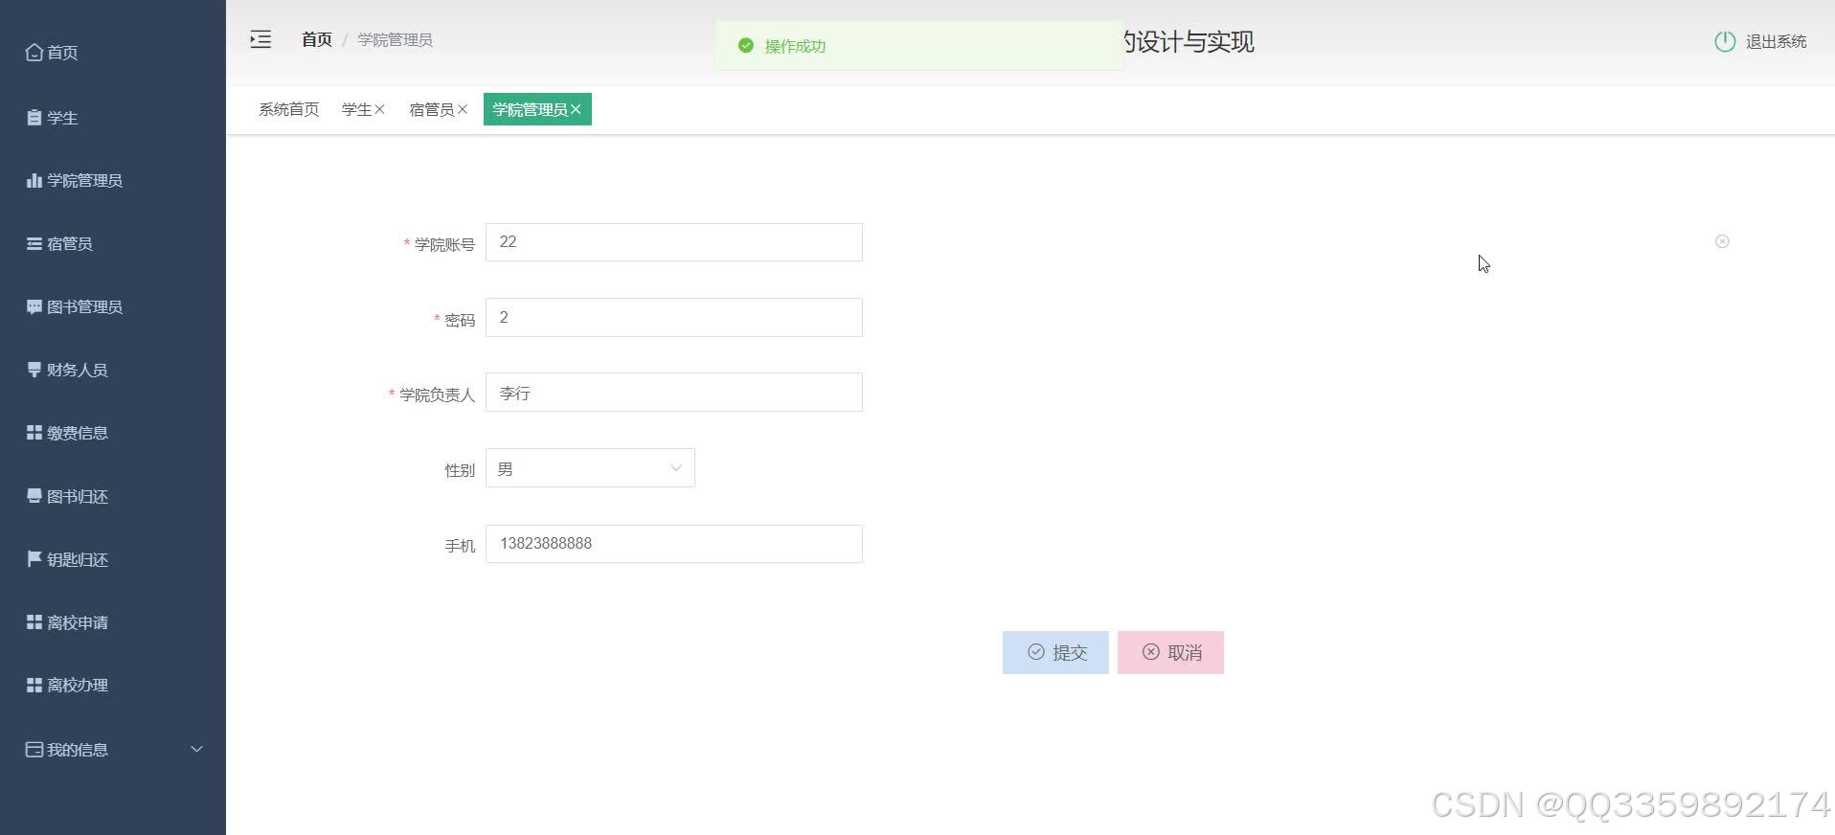Click the icon beside 图书归还
The image size is (1835, 835).
(34, 496)
